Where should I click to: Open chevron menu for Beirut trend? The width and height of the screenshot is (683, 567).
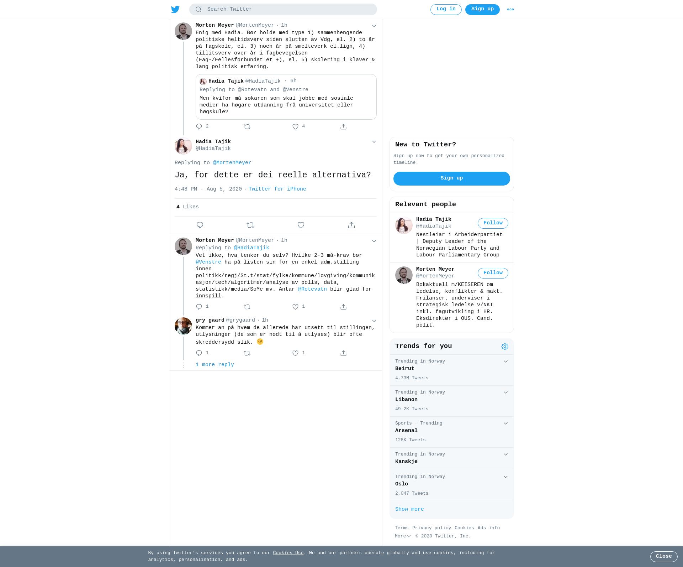point(505,361)
